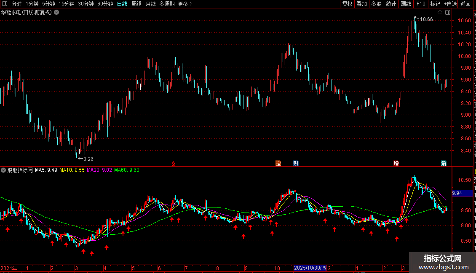Open the 统计 statistics tool

391,4
